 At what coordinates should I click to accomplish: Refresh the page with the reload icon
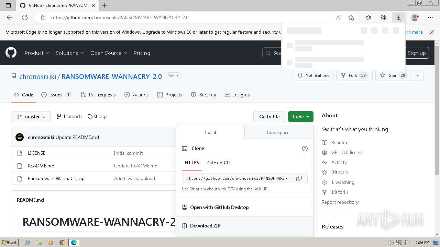tap(25, 17)
